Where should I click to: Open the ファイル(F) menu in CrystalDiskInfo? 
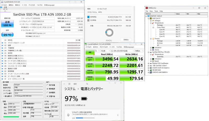[x=4, y=5]
